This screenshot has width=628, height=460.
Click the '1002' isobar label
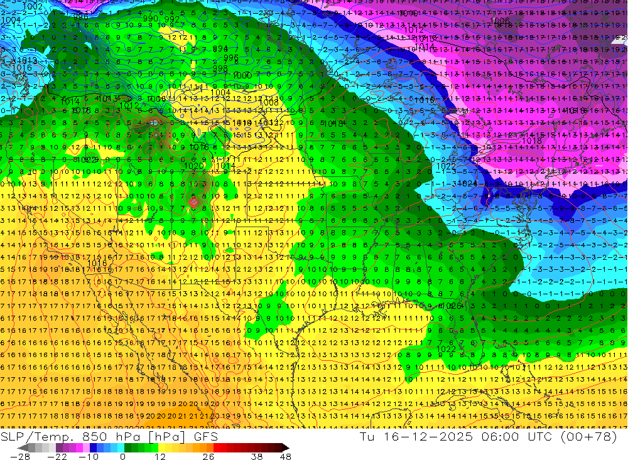coord(33,6)
